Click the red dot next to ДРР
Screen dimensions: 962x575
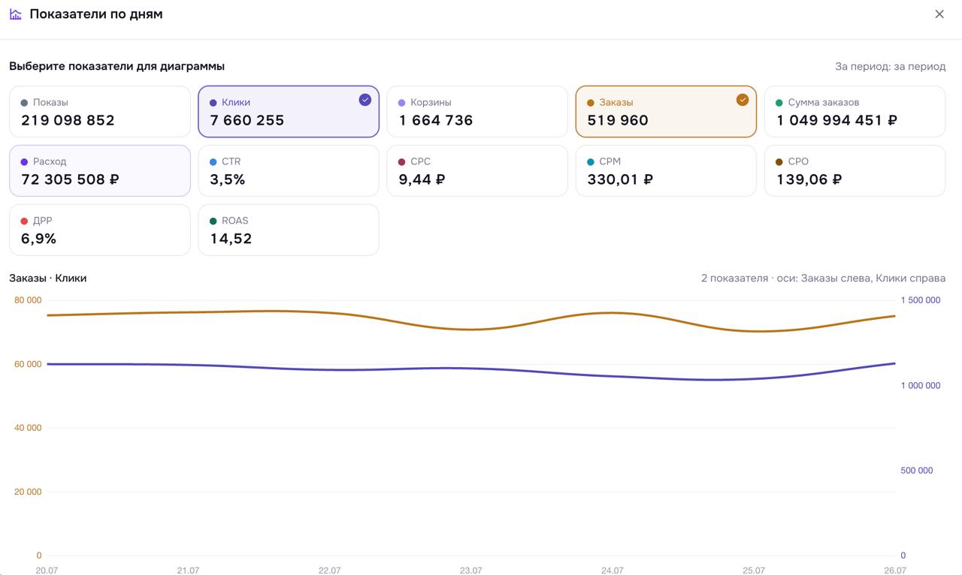tap(25, 221)
